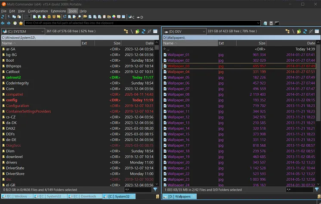Click the refresh icon in main toolbar
The image size is (321, 204).
click(x=3, y=17)
